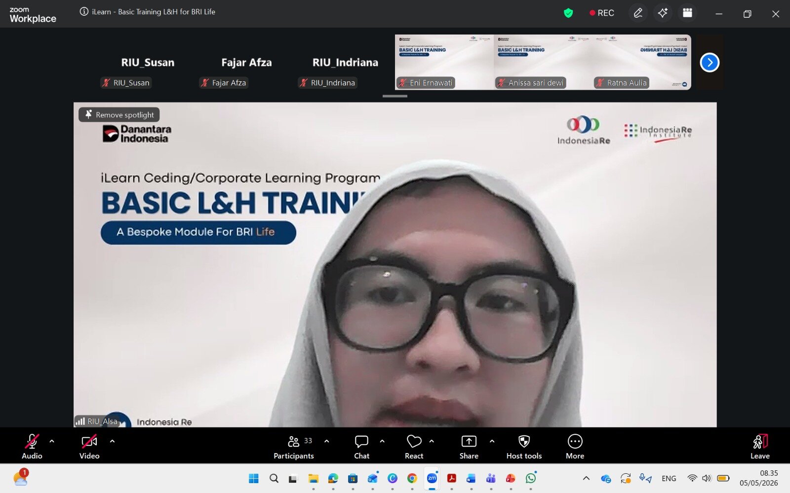Select Fajar Afza participant tile
This screenshot has height=493, width=790.
tap(247, 63)
